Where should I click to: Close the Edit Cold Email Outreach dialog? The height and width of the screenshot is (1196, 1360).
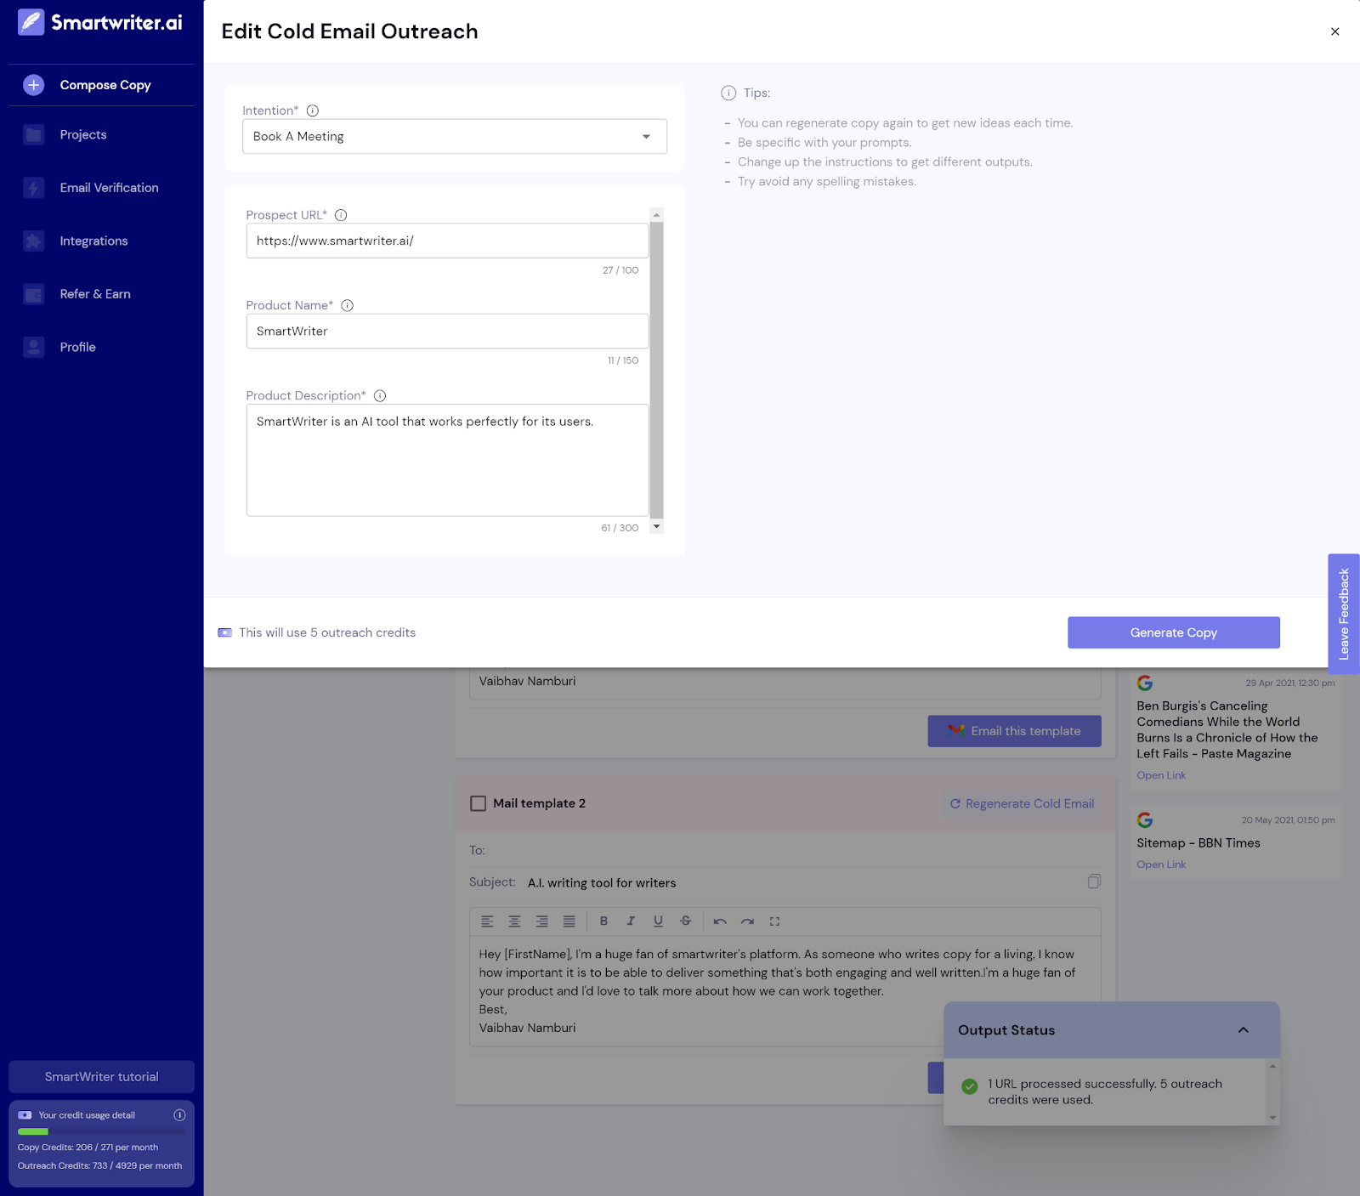coord(1335,31)
